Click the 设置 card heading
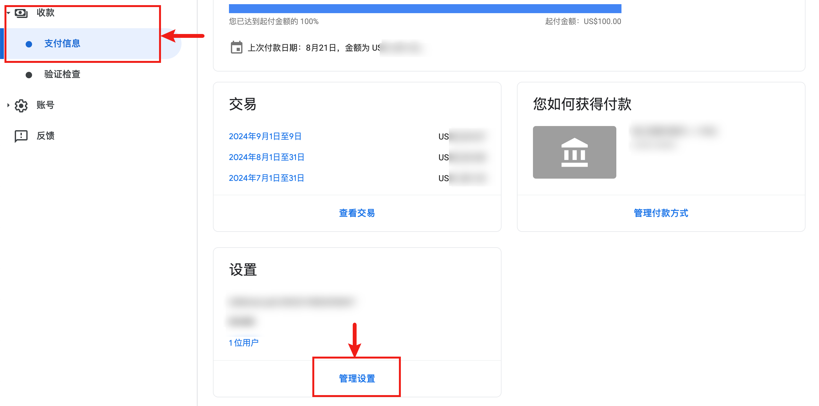819x406 pixels. 243,270
